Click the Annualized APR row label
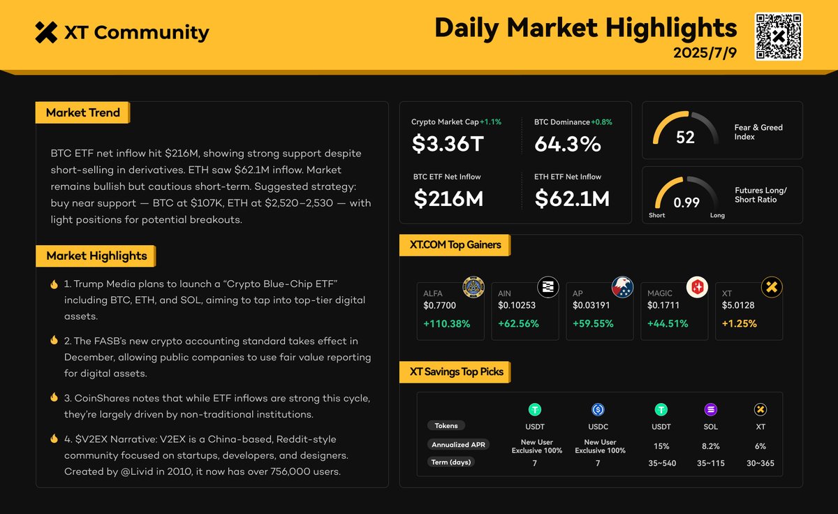This screenshot has width=838, height=514. click(459, 444)
